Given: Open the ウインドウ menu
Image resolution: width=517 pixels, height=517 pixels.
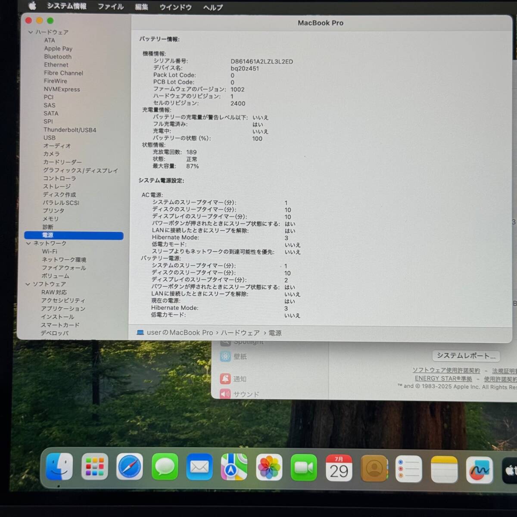Looking at the screenshot, I should click(x=175, y=7).
